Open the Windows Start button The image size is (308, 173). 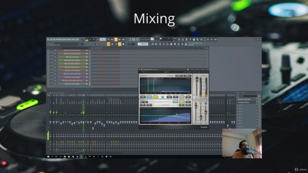[48, 157]
